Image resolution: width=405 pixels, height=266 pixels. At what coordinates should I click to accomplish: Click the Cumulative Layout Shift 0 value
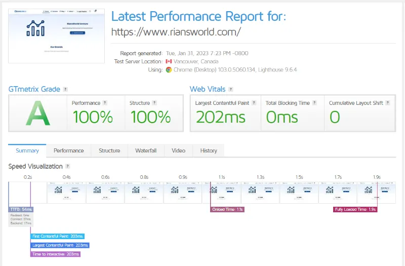coord(335,117)
